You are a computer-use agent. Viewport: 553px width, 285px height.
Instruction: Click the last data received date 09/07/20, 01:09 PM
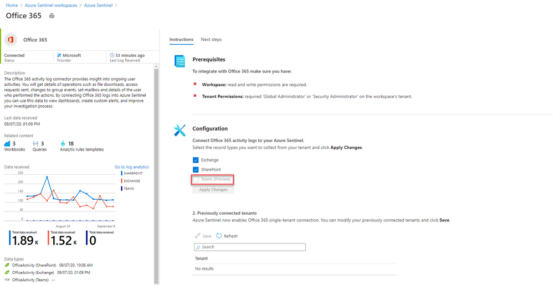[22, 124]
